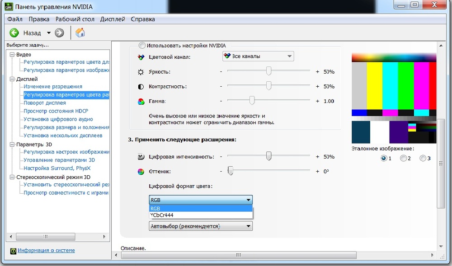Click the RGB circles icon next to Гамма
The height and width of the screenshot is (266, 452).
[141, 101]
